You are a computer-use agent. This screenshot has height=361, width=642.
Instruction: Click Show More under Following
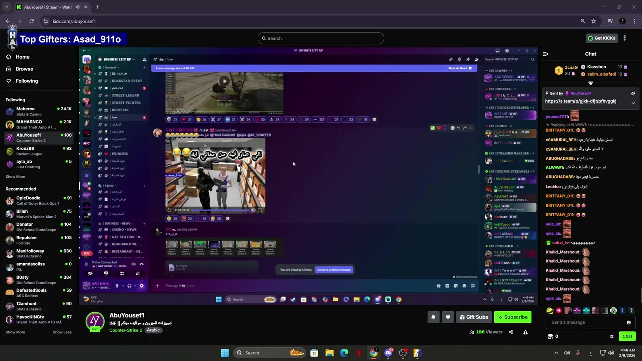15,177
